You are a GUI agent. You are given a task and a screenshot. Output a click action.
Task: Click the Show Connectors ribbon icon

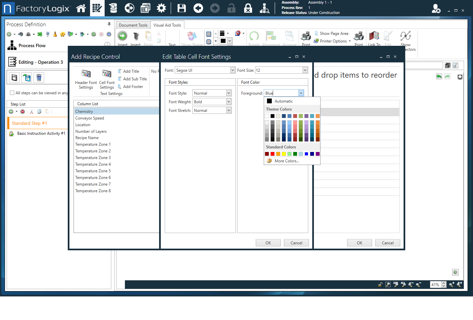click(x=406, y=38)
